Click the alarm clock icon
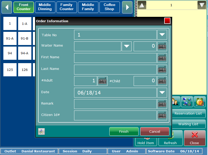Image resolution: width=208 pixels, height=155 pixels. coord(200,102)
